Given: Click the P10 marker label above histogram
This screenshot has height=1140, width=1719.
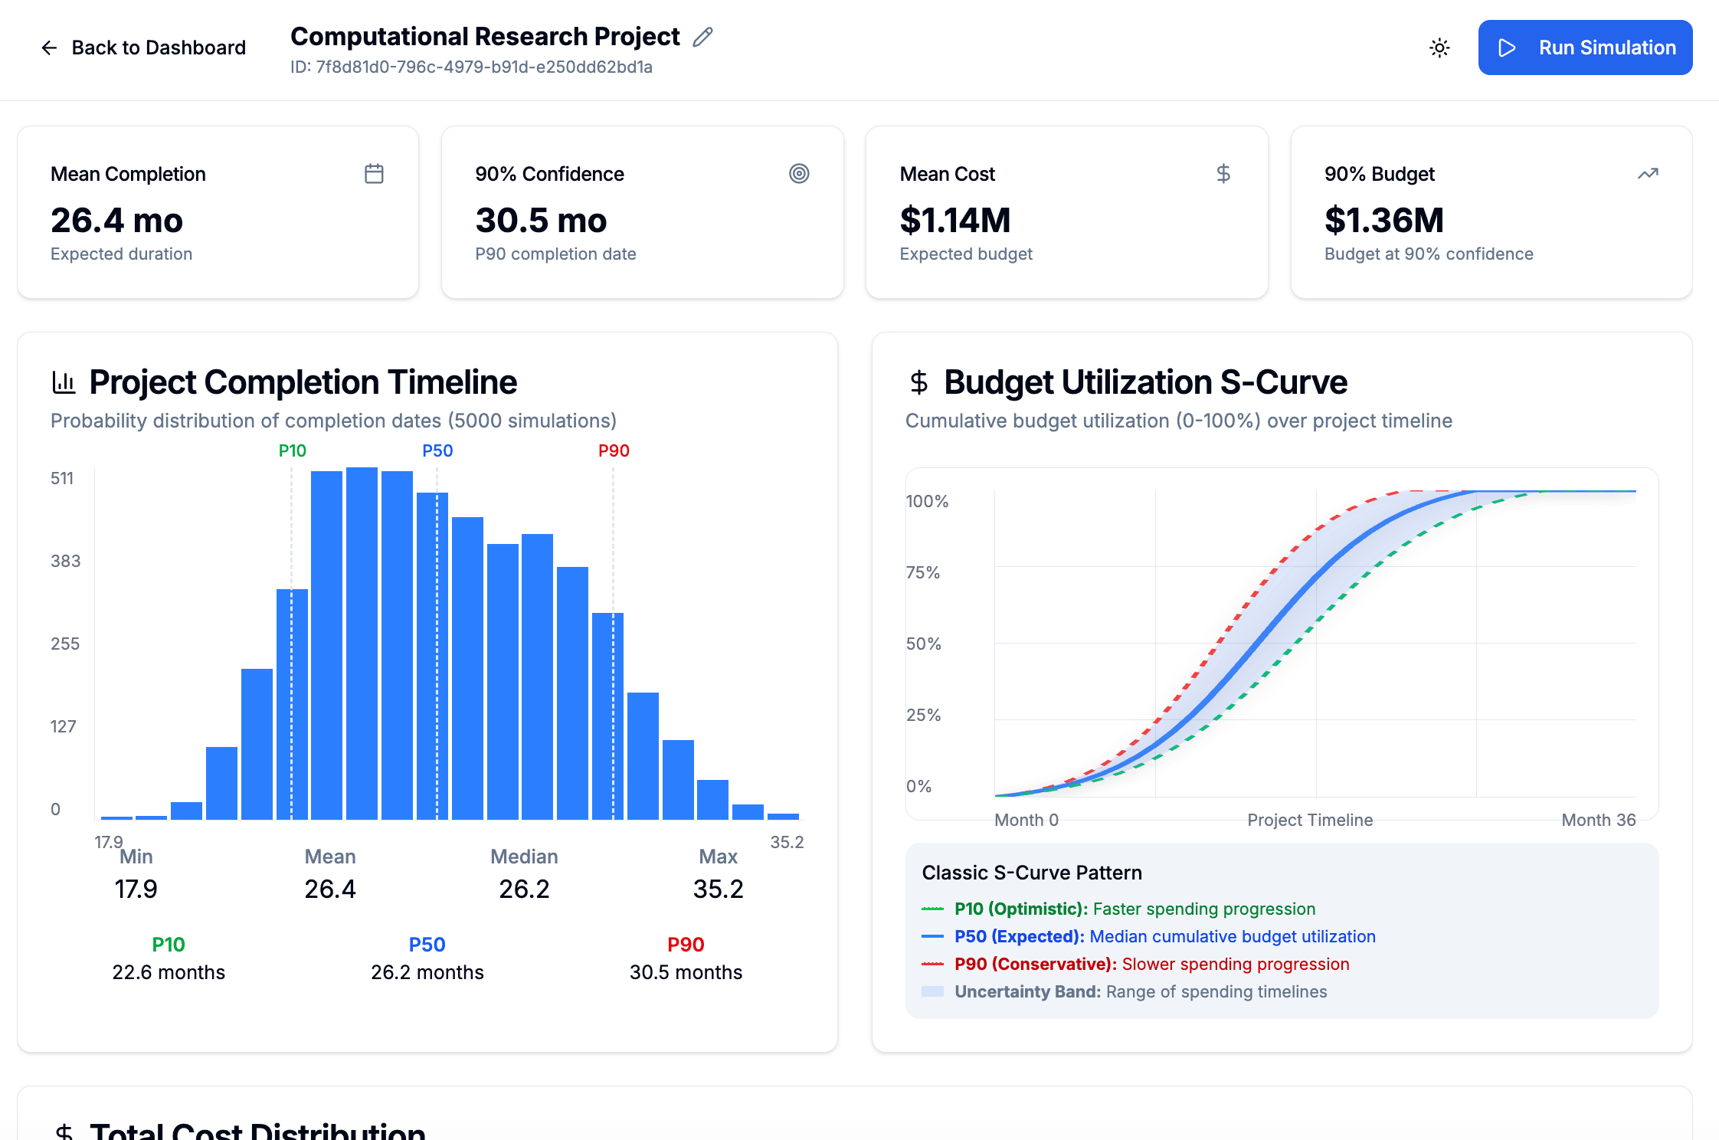Looking at the screenshot, I should [292, 450].
